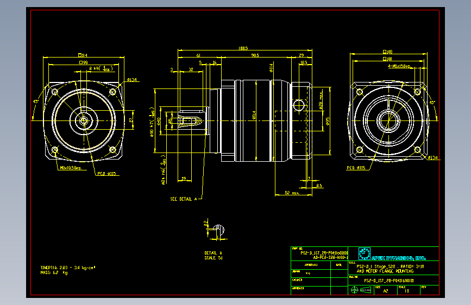Pick the 61 dimension in side view
This screenshot has height=305, width=471.
pyautogui.click(x=198, y=55)
